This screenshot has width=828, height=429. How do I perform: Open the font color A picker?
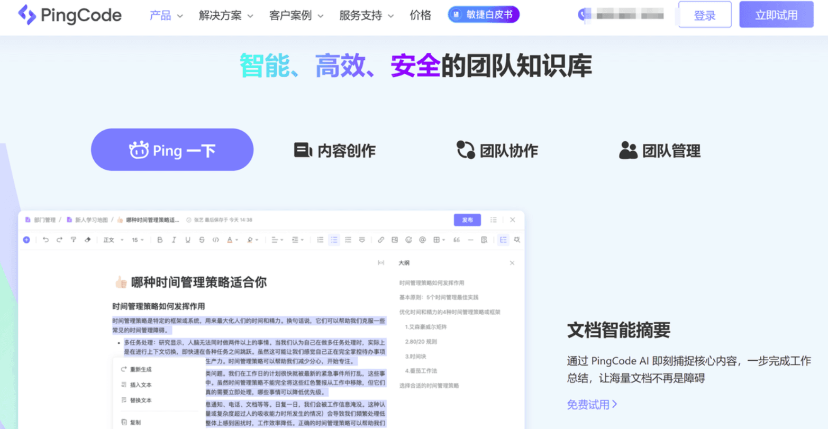(x=232, y=240)
